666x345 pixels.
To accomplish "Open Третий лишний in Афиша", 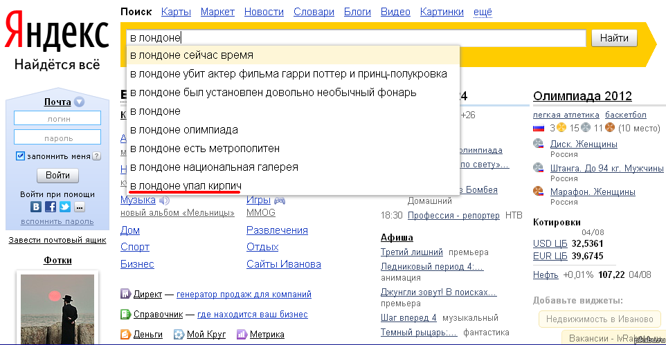I will coord(412,252).
